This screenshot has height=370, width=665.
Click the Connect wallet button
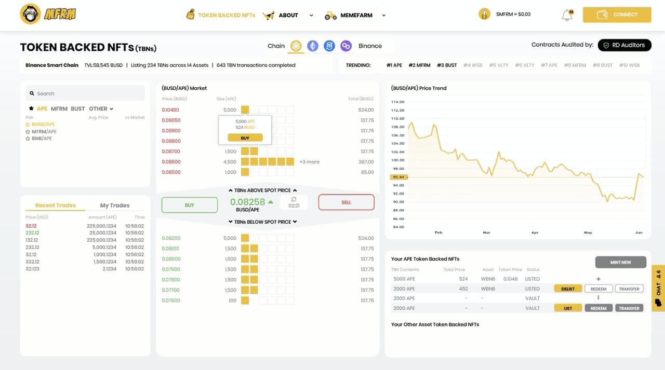pos(617,15)
